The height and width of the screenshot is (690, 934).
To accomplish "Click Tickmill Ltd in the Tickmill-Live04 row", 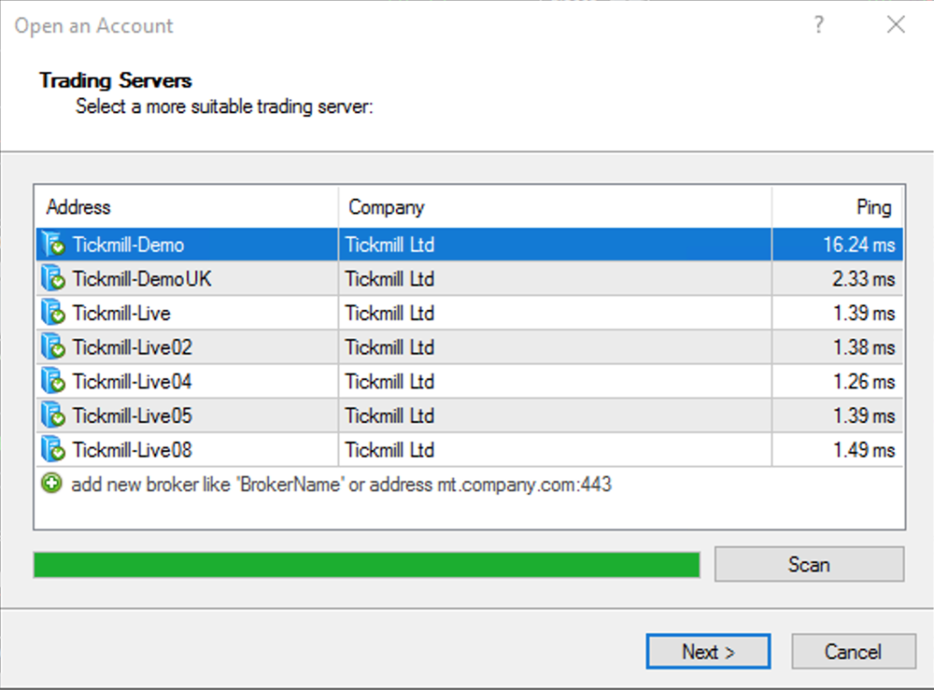I will pyautogui.click(x=389, y=382).
